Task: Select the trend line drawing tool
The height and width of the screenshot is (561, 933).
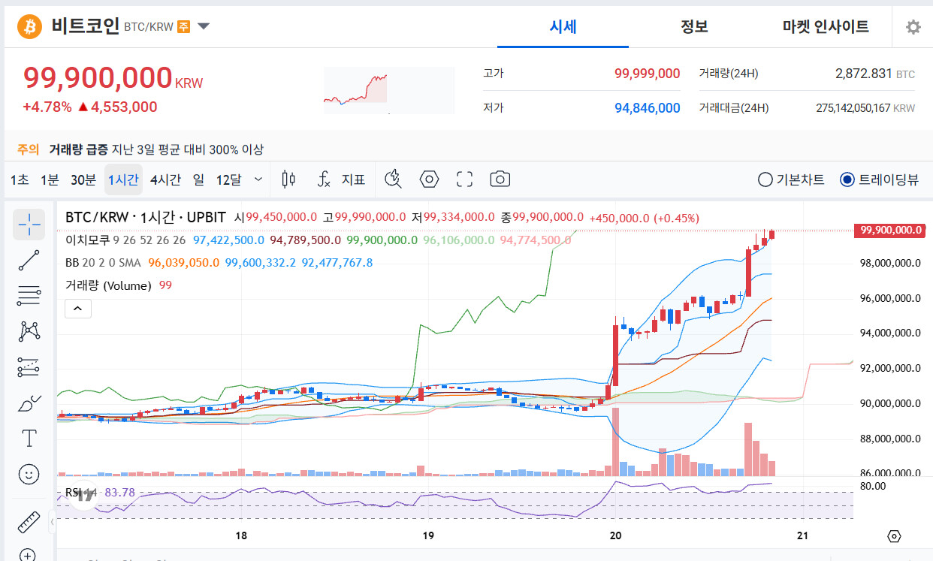Action: (x=29, y=260)
